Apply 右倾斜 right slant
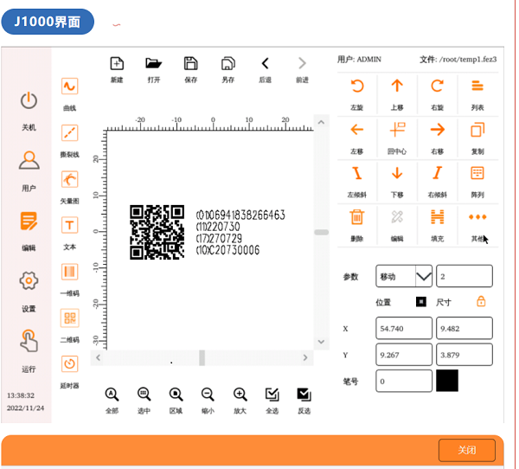The width and height of the screenshot is (519, 469). [437, 173]
